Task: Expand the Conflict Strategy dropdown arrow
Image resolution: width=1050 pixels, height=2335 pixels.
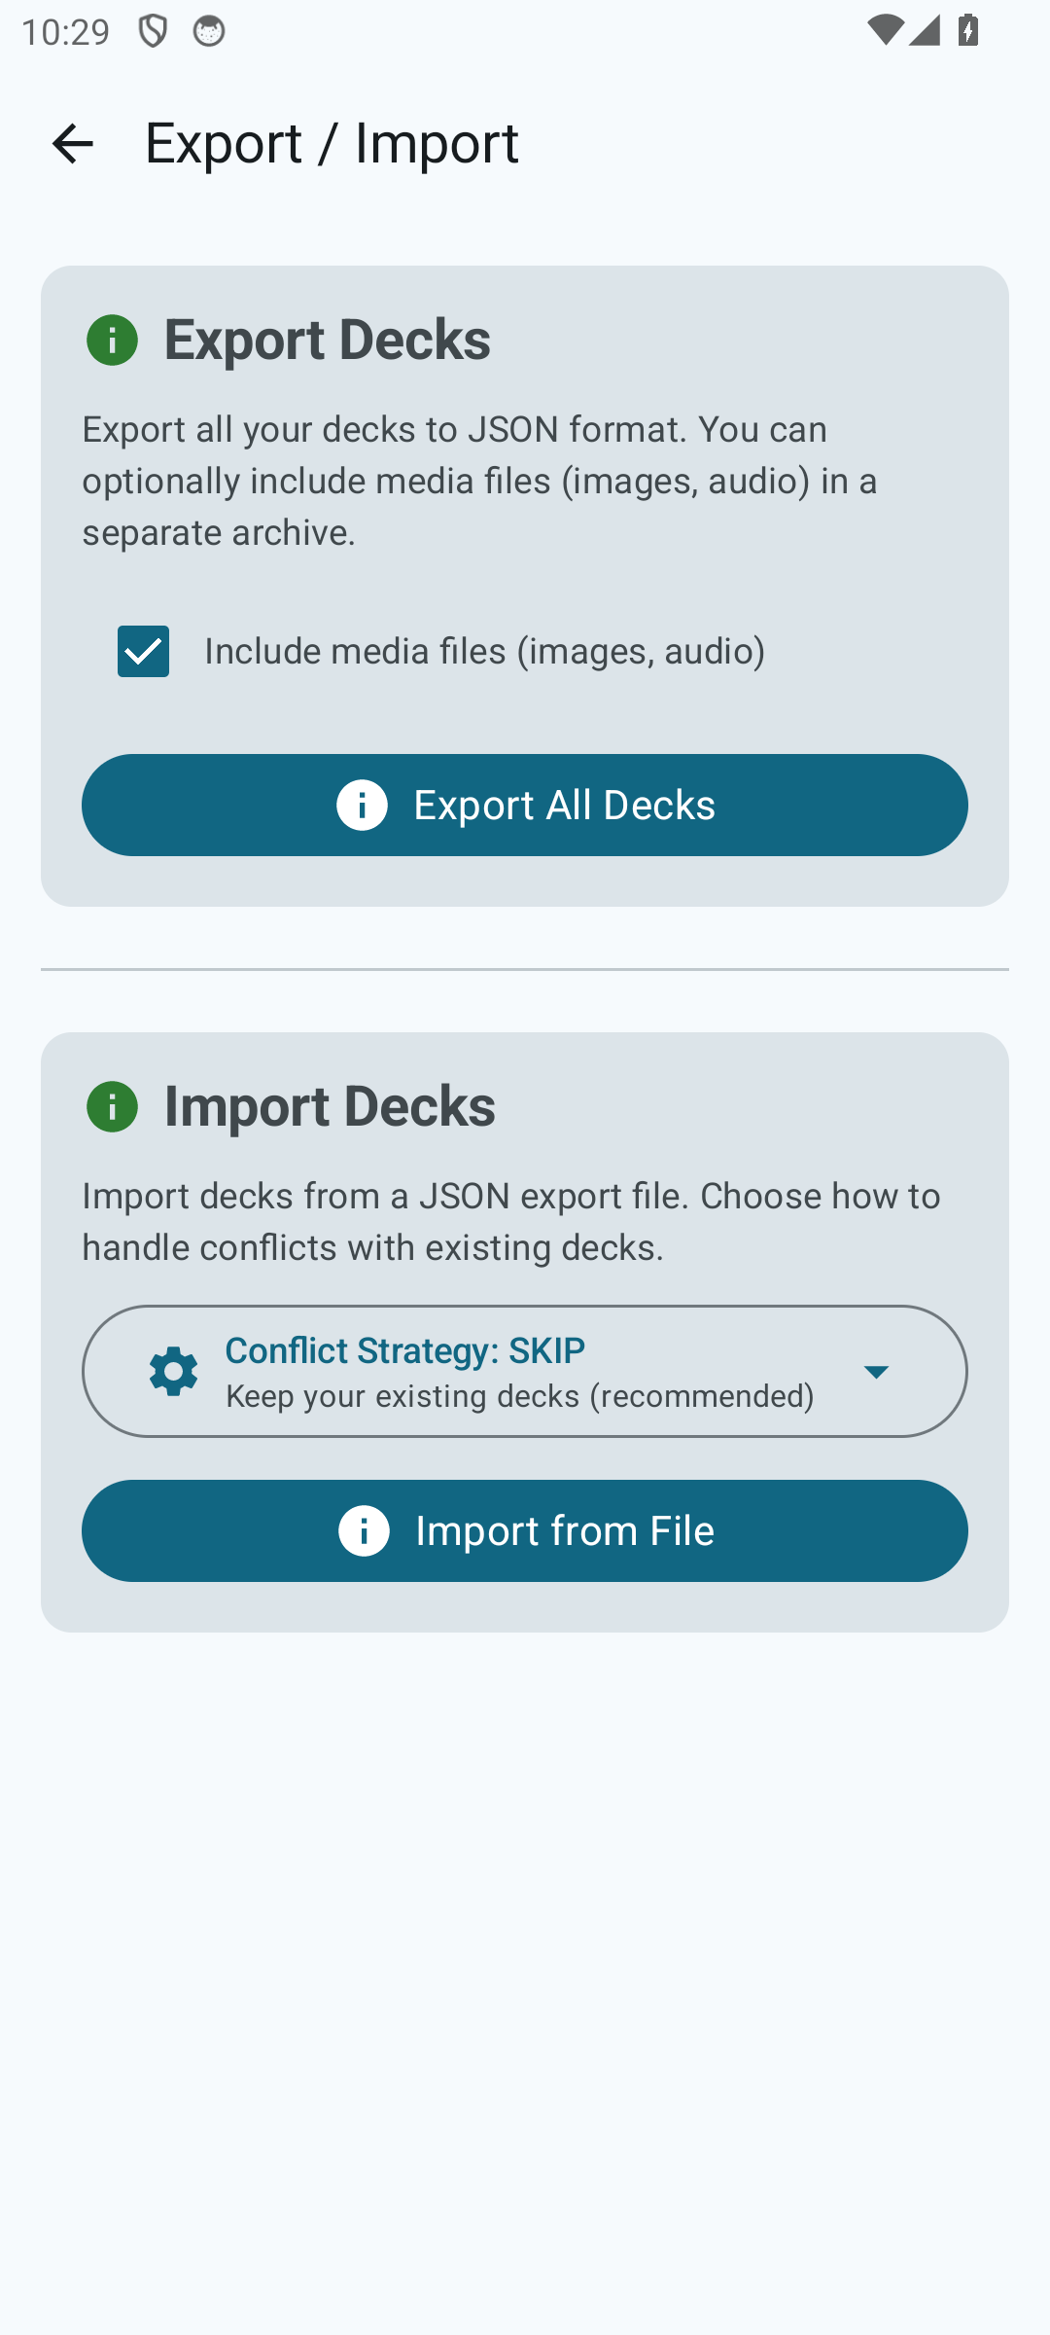Action: 876,1372
